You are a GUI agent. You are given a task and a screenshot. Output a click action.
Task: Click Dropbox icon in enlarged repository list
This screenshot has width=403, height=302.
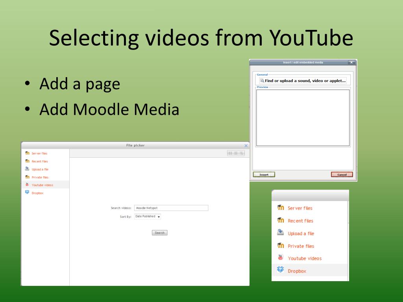pyautogui.click(x=280, y=269)
